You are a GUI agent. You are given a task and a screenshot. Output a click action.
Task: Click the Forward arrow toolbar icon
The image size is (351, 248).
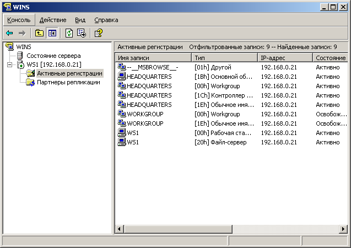(x=22, y=34)
